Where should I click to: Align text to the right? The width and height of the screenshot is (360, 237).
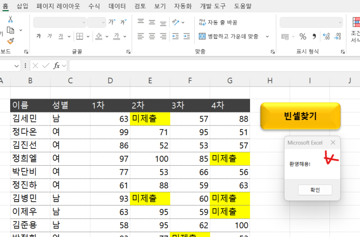click(163, 36)
